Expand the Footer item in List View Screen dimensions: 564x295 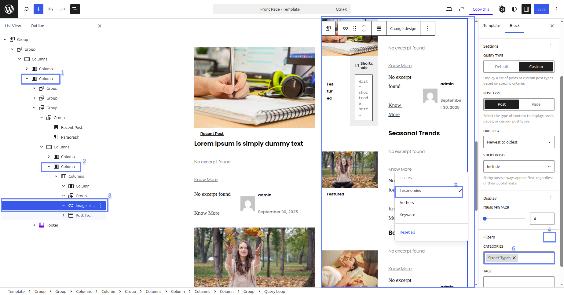coord(34,225)
